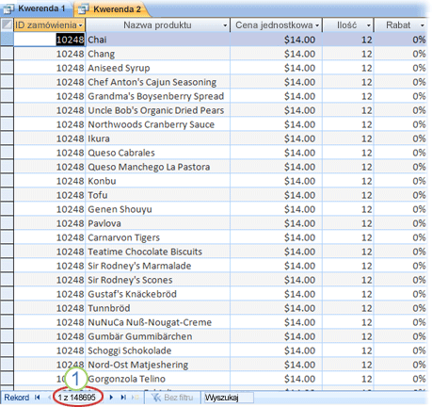This screenshot has width=432, height=407.
Task: Click the highlighted 10248 cell in Chai row
Action: tap(50, 40)
